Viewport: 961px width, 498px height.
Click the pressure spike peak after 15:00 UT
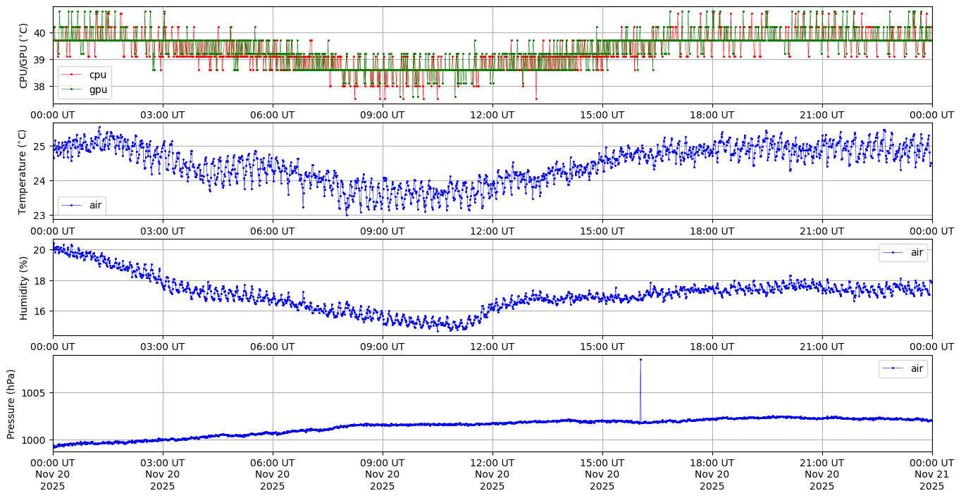[640, 359]
